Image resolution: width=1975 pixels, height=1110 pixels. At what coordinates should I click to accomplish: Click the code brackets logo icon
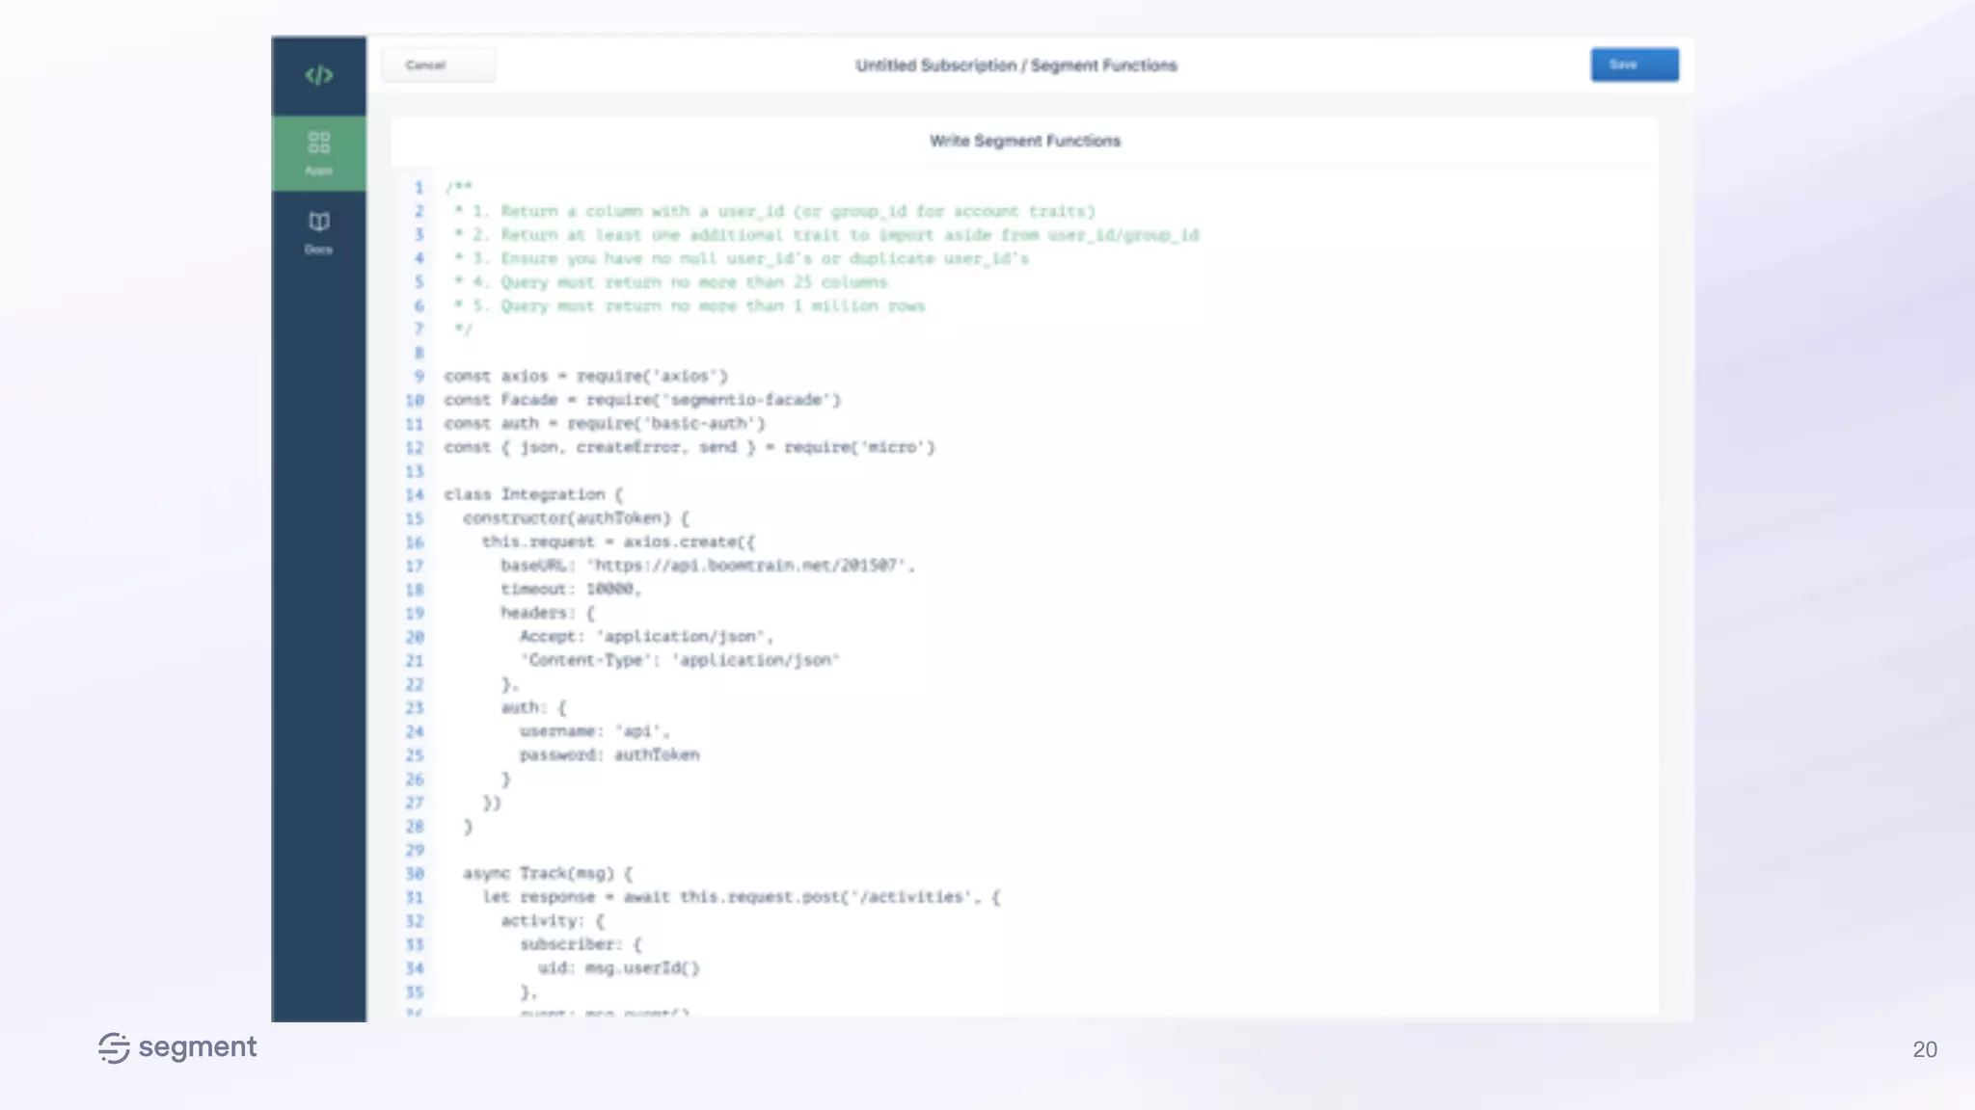point(318,75)
